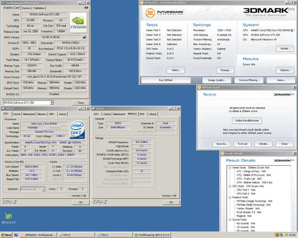The width and height of the screenshot is (298, 238).
Task: Click the show desktop quick launch icon
Action: (16, 235)
